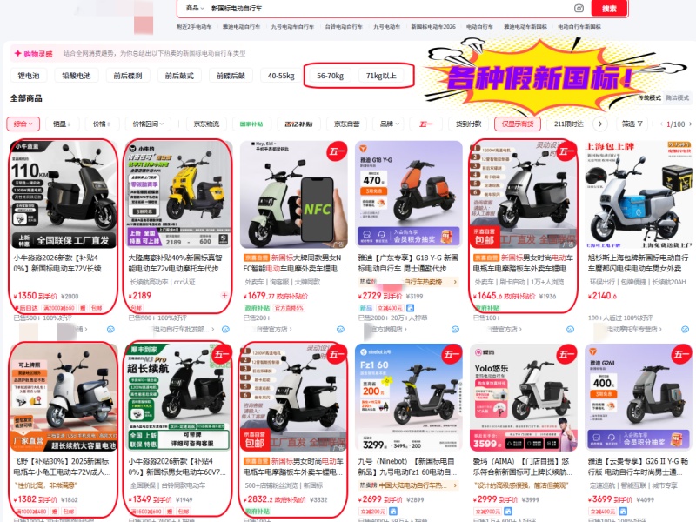Switch to 简洁模式 view

coord(677,98)
